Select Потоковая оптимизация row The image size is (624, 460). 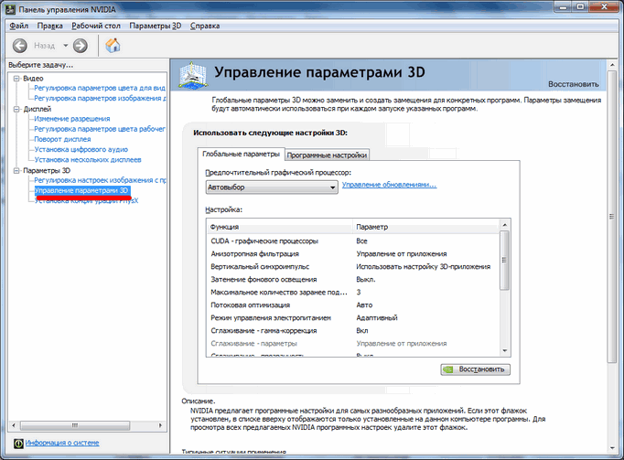click(x=352, y=305)
